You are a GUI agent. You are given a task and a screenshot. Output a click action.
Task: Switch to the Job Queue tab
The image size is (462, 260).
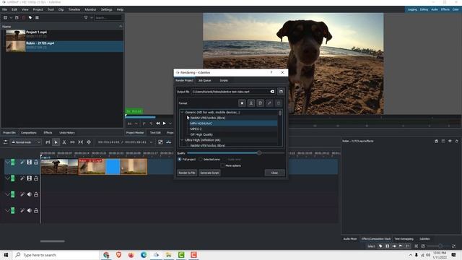[x=204, y=80]
